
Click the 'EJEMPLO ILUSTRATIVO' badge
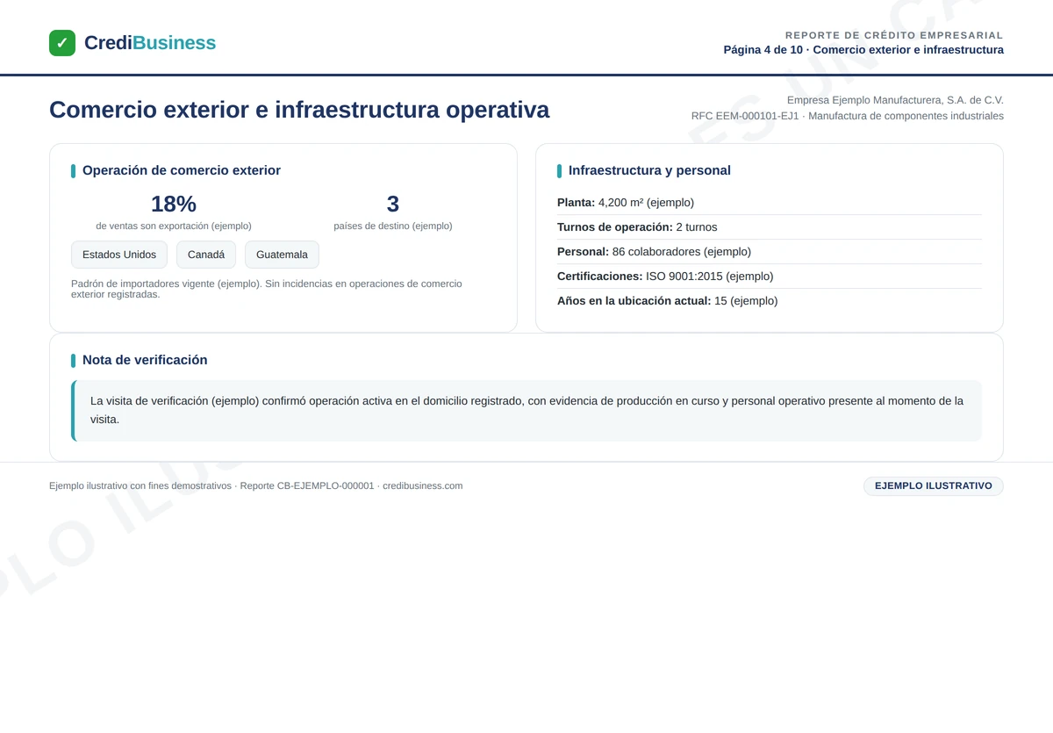934,486
